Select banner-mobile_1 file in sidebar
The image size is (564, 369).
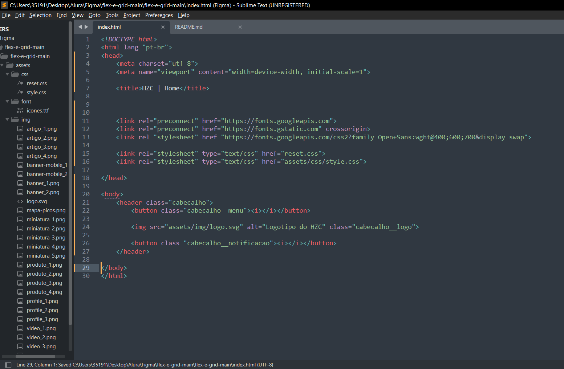47,165
